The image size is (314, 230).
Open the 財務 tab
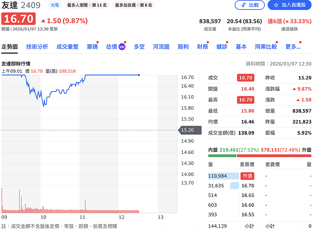point(202,46)
